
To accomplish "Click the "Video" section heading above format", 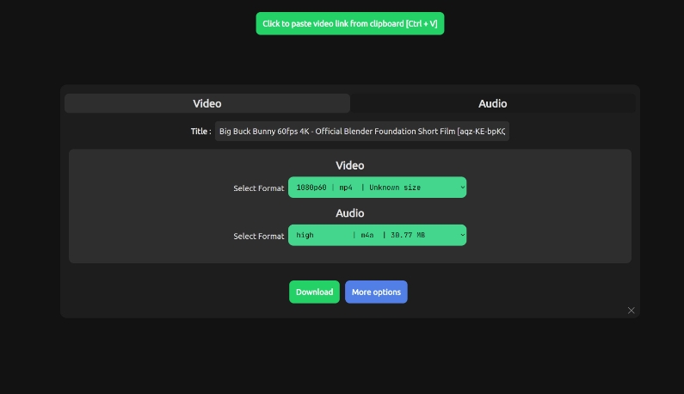I will (x=350, y=165).
